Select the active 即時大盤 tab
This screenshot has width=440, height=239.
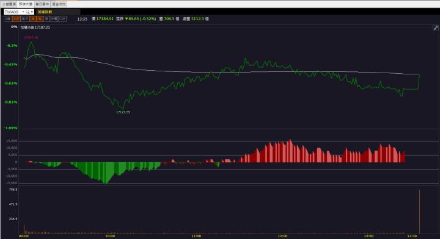tap(26, 4)
